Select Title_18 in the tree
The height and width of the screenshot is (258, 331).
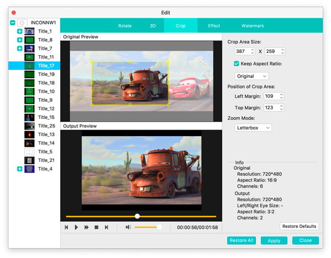[34, 83]
